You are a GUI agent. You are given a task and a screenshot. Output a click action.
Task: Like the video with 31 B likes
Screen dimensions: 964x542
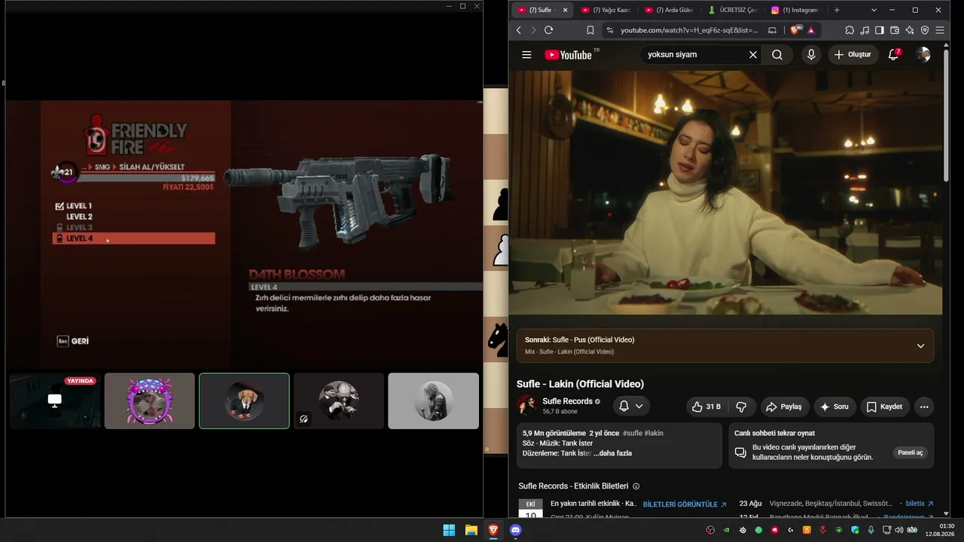point(707,406)
